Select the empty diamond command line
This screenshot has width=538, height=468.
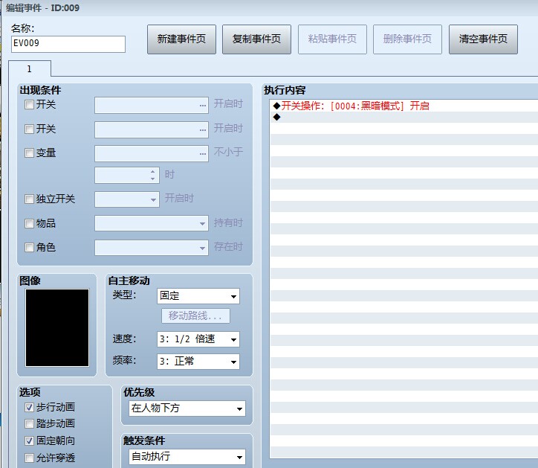pos(405,117)
